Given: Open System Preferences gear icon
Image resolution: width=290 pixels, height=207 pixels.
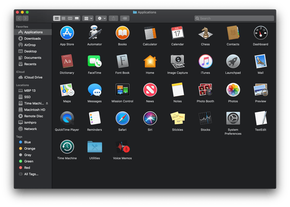Looking at the screenshot, I should coord(233,118).
